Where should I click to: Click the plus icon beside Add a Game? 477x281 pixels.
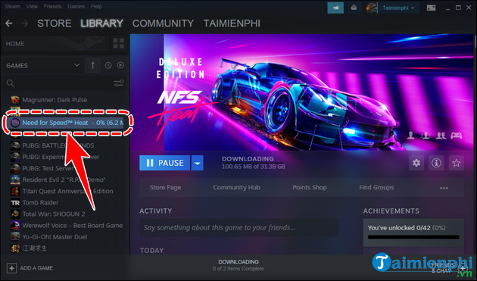click(x=11, y=268)
